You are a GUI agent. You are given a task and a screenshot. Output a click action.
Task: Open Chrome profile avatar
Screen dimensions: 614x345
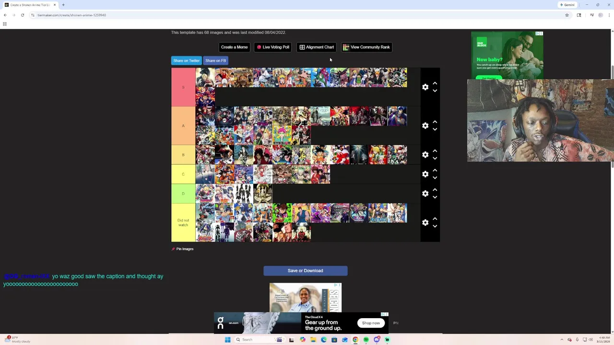coord(601,15)
